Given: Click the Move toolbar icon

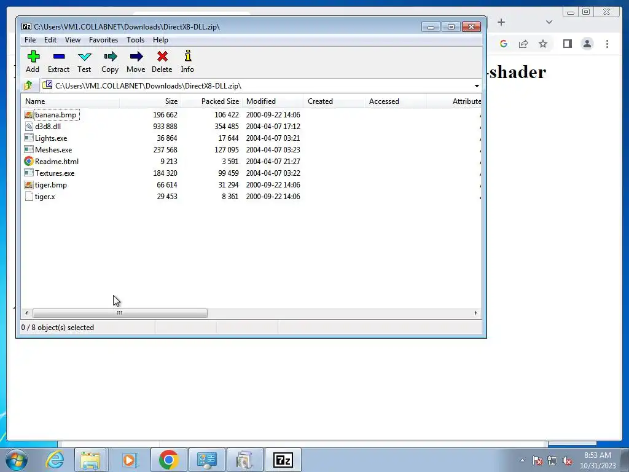Looking at the screenshot, I should click(136, 56).
